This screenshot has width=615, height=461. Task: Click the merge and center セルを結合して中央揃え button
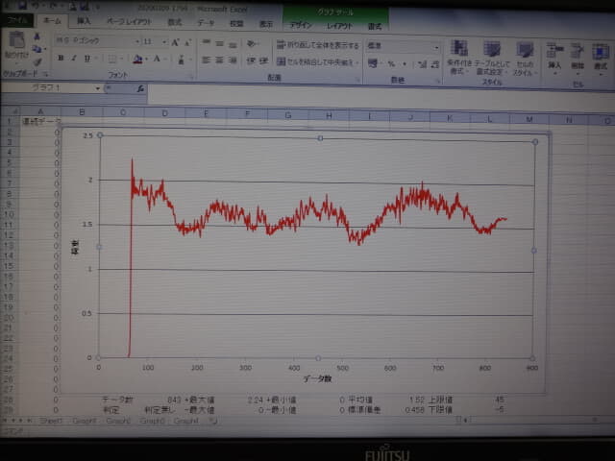tap(317, 62)
